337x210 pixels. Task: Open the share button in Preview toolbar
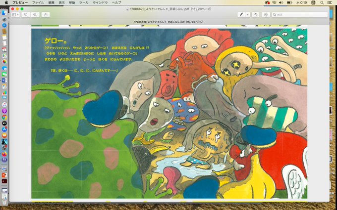coord(46,14)
